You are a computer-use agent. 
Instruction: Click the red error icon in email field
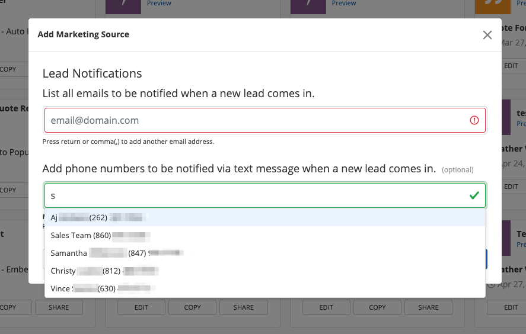pos(474,120)
